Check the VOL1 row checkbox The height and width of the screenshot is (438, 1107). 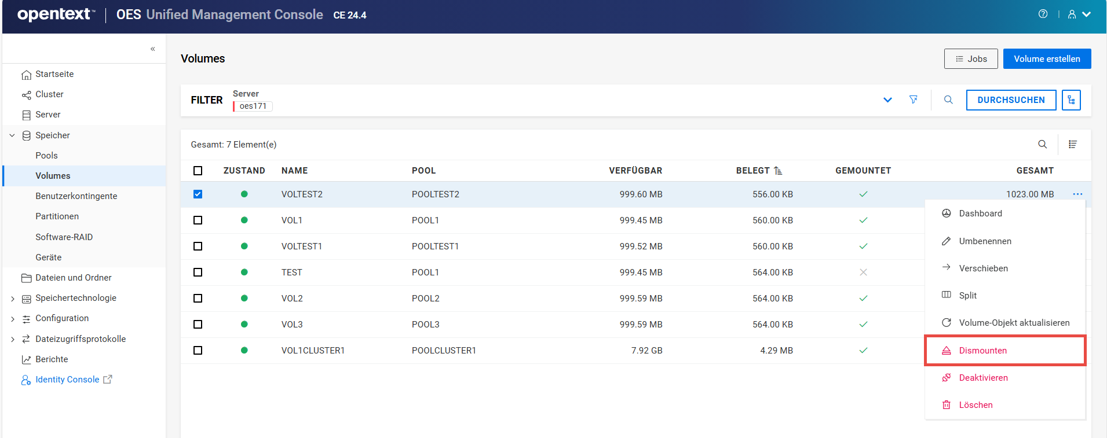coord(198,220)
